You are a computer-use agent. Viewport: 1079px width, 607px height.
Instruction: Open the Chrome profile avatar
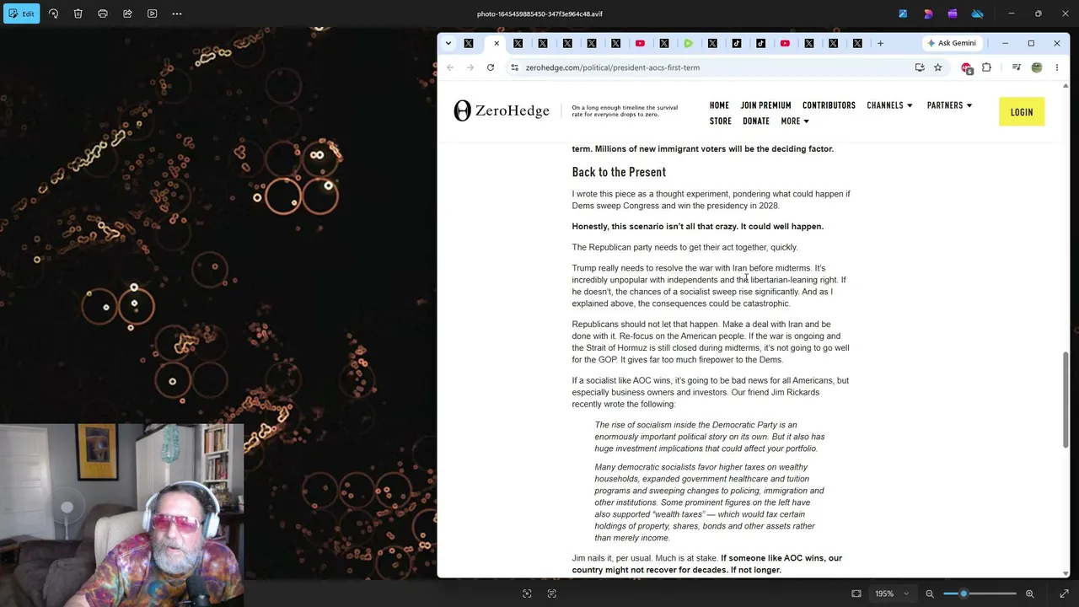pos(1037,67)
